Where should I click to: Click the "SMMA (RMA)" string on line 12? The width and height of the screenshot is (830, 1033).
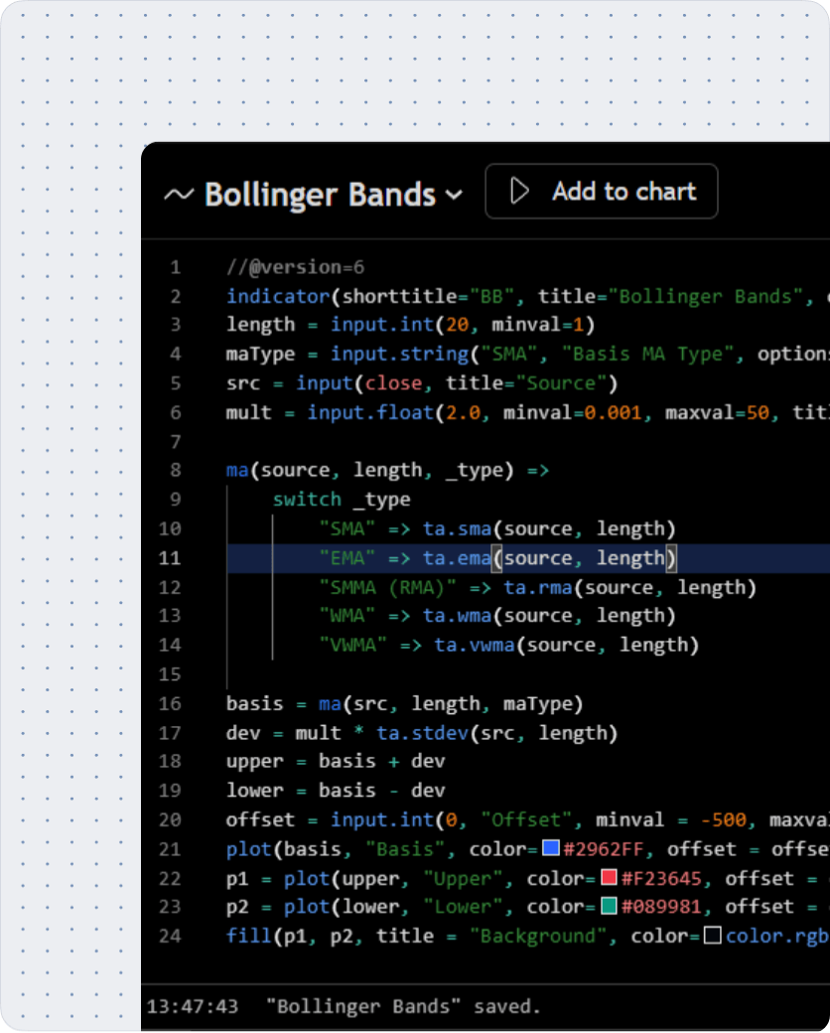(388, 587)
